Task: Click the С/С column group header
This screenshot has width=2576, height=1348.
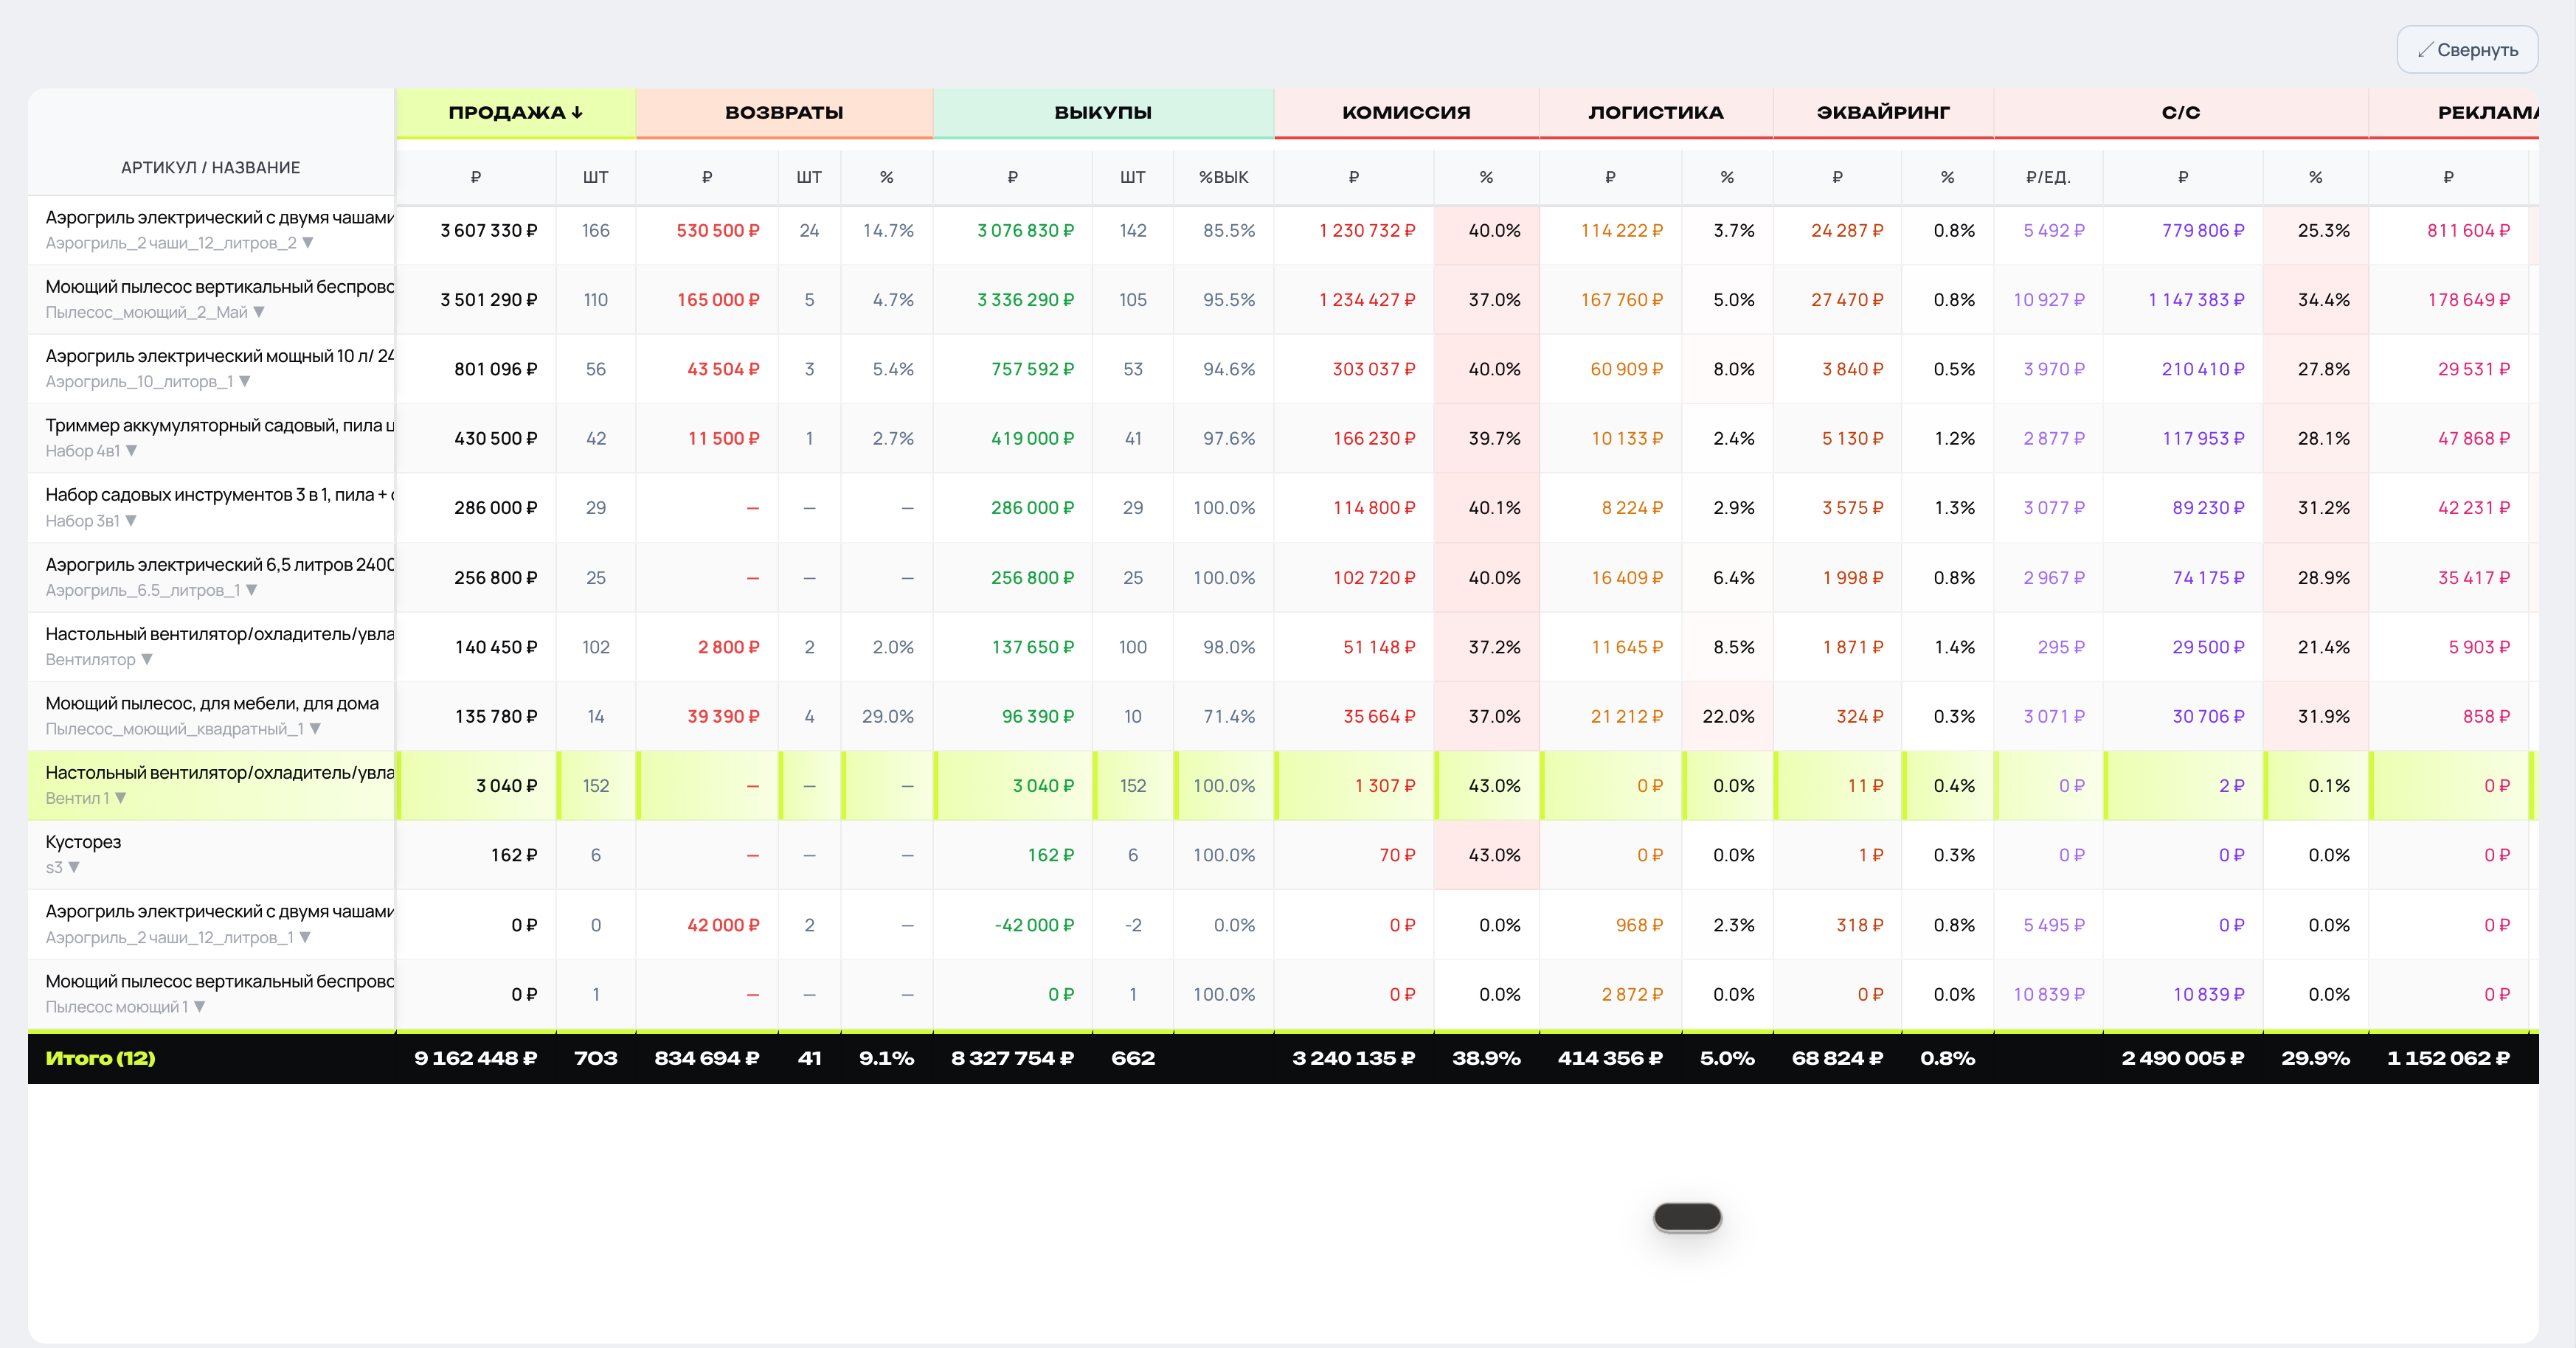Action: pos(2181,113)
